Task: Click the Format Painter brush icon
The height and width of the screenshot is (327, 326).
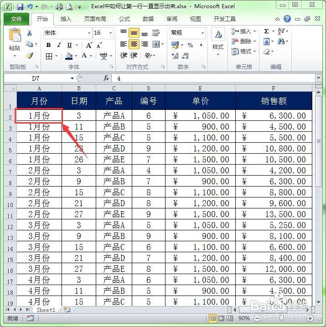Action: coord(30,56)
